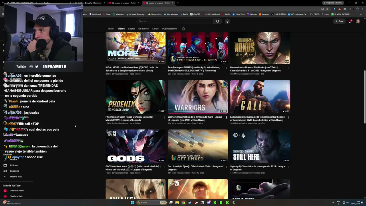Screen dimensions: 366x206
Task: Open options for Bienvenidos a Noxus video
Action: [x=289, y=68]
